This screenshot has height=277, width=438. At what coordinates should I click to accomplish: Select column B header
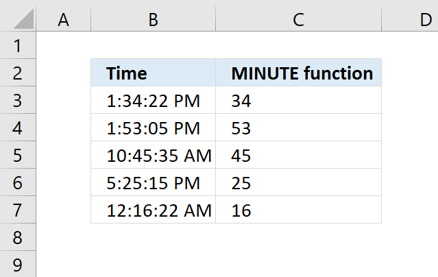point(153,19)
